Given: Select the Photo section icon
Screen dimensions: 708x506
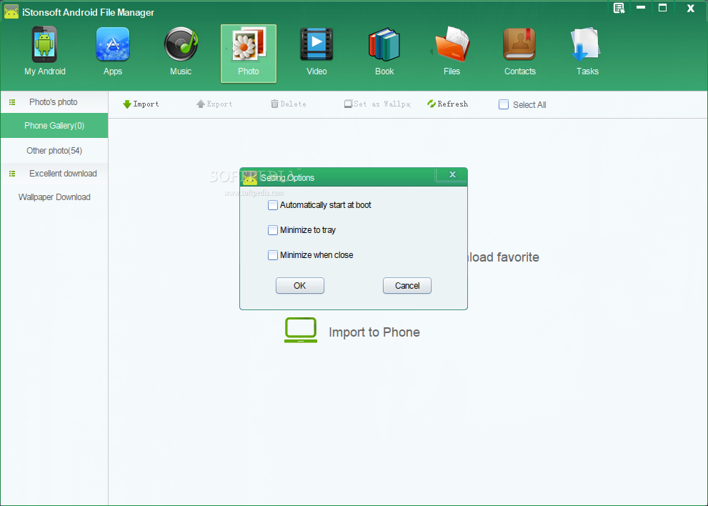Looking at the screenshot, I should (x=249, y=54).
